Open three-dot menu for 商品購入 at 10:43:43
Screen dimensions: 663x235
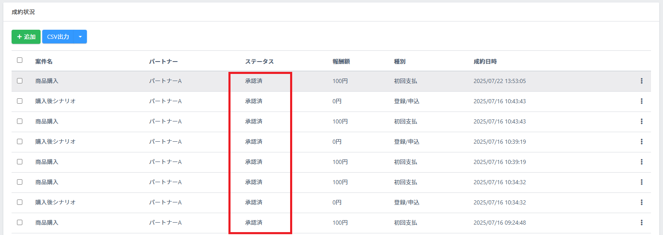click(x=641, y=121)
